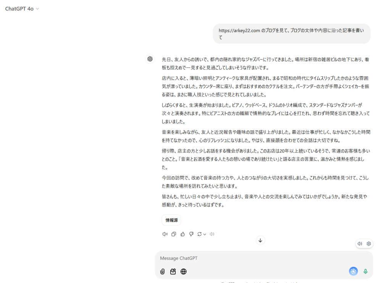Select the paperclip attachment icon

[162, 272]
